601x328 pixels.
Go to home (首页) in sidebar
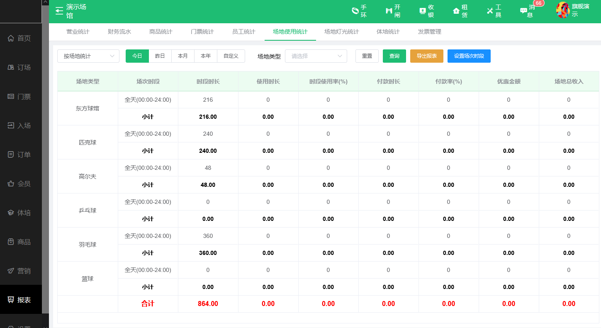pyautogui.click(x=21, y=38)
